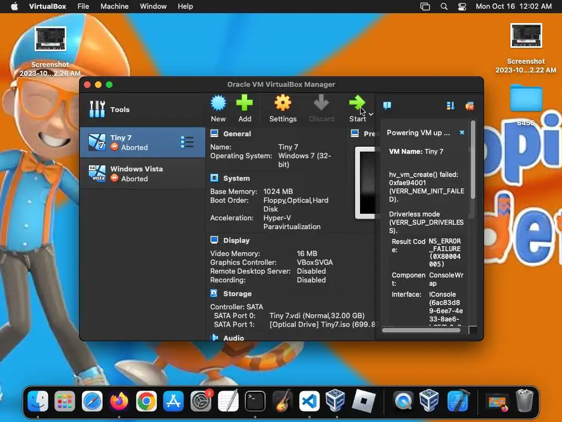Click the Spotlight search icon in menu bar

pos(443,7)
